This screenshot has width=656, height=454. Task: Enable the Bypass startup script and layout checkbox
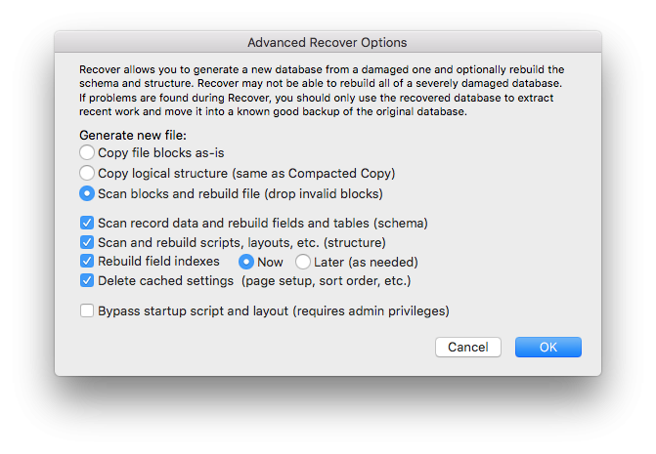(87, 310)
